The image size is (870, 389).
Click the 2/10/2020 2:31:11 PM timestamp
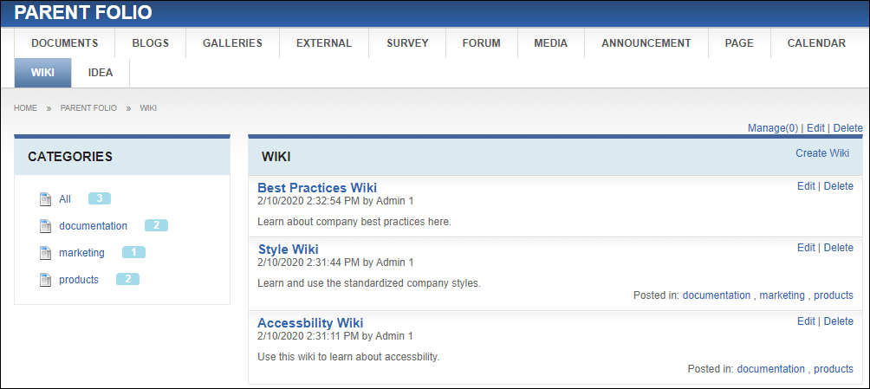(308, 336)
